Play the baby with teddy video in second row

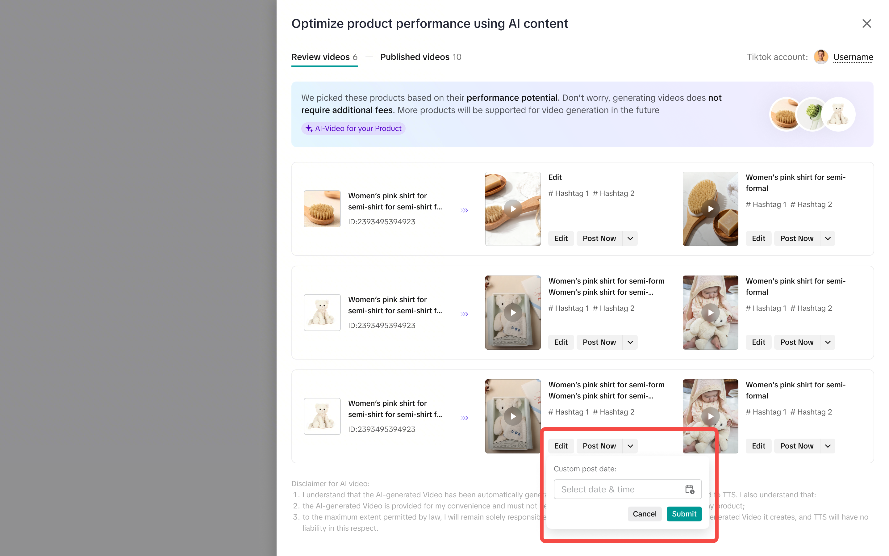tap(710, 313)
